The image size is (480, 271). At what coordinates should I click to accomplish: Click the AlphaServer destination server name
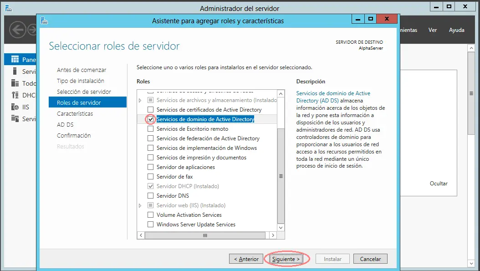tap(371, 48)
